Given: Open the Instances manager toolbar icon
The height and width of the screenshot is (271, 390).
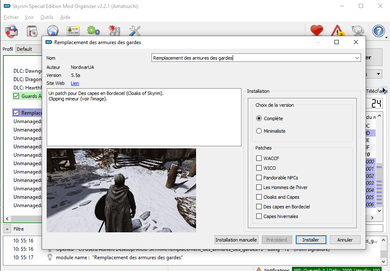Looking at the screenshot, I should (32, 31).
